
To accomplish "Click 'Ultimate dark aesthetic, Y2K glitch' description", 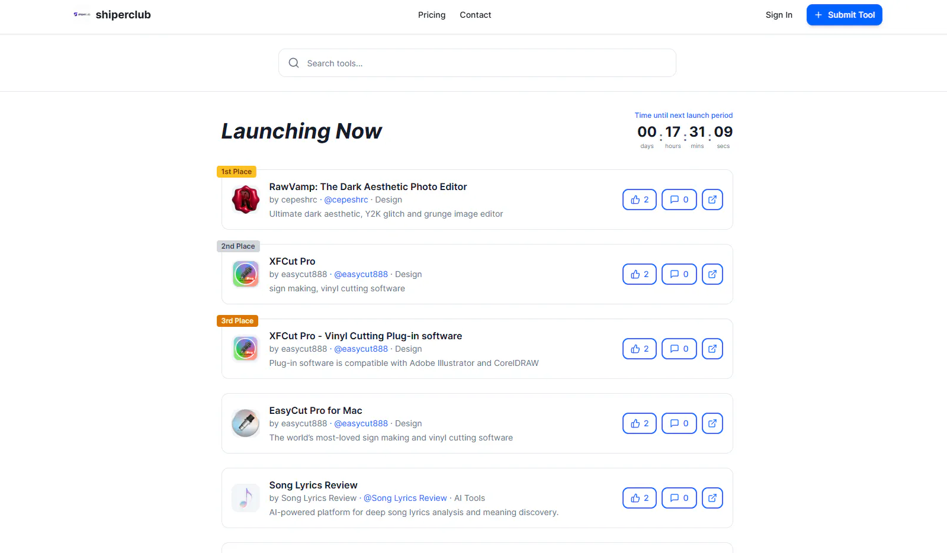I will [x=386, y=214].
